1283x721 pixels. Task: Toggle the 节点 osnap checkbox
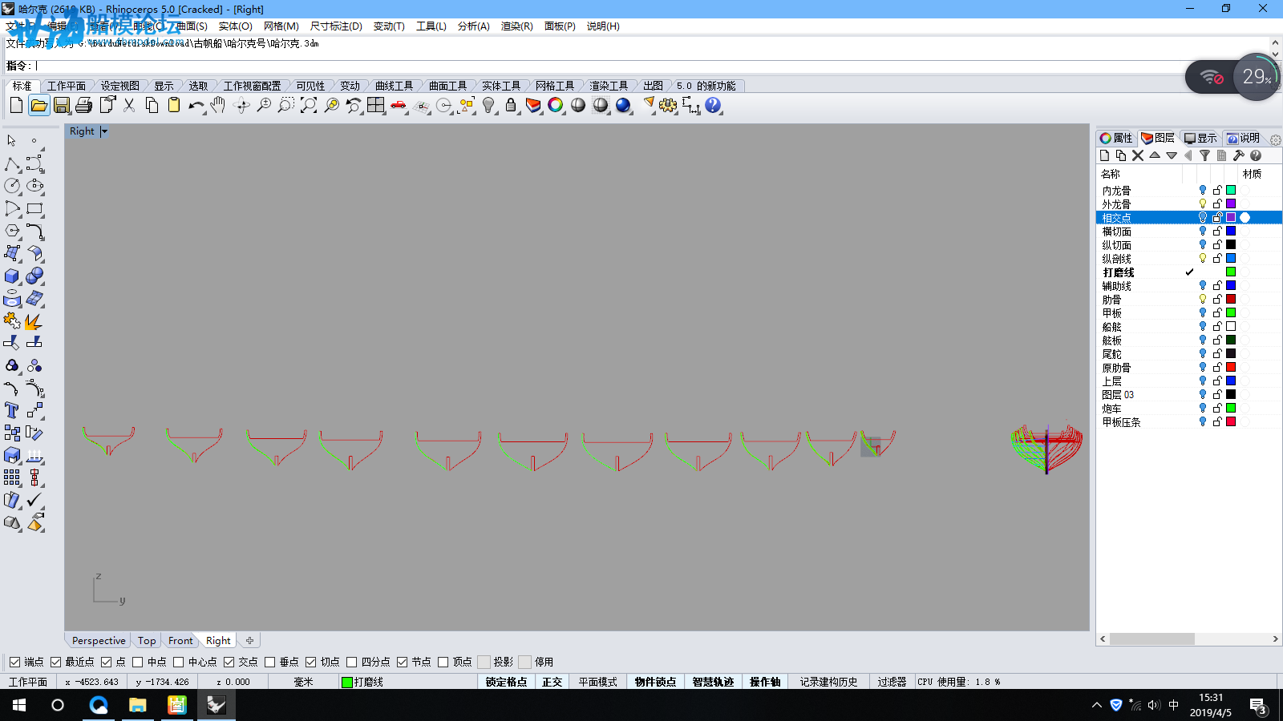pyautogui.click(x=402, y=662)
